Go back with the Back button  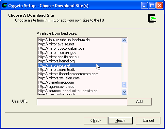click(x=96, y=121)
